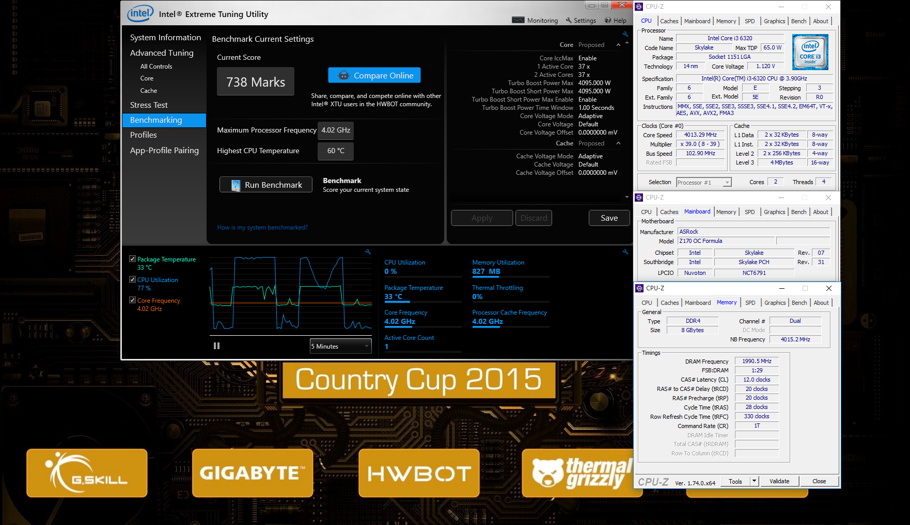
Task: Open the Monitoring panel icon
Action: tap(518, 20)
